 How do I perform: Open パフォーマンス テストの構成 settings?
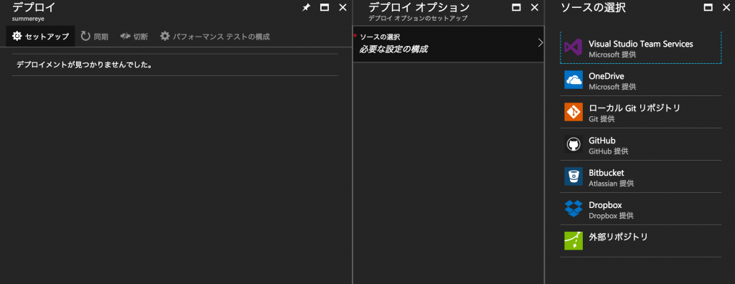pyautogui.click(x=215, y=37)
